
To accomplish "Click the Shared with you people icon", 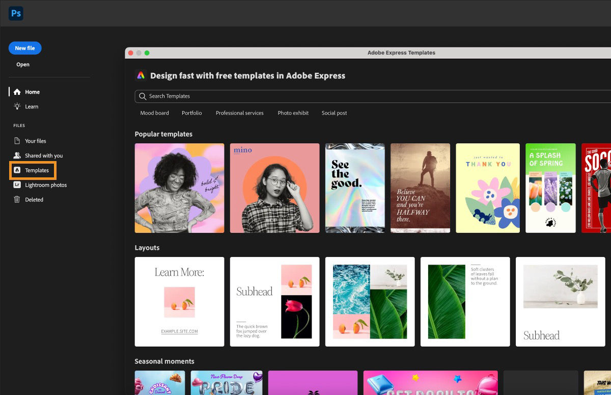I will point(18,155).
